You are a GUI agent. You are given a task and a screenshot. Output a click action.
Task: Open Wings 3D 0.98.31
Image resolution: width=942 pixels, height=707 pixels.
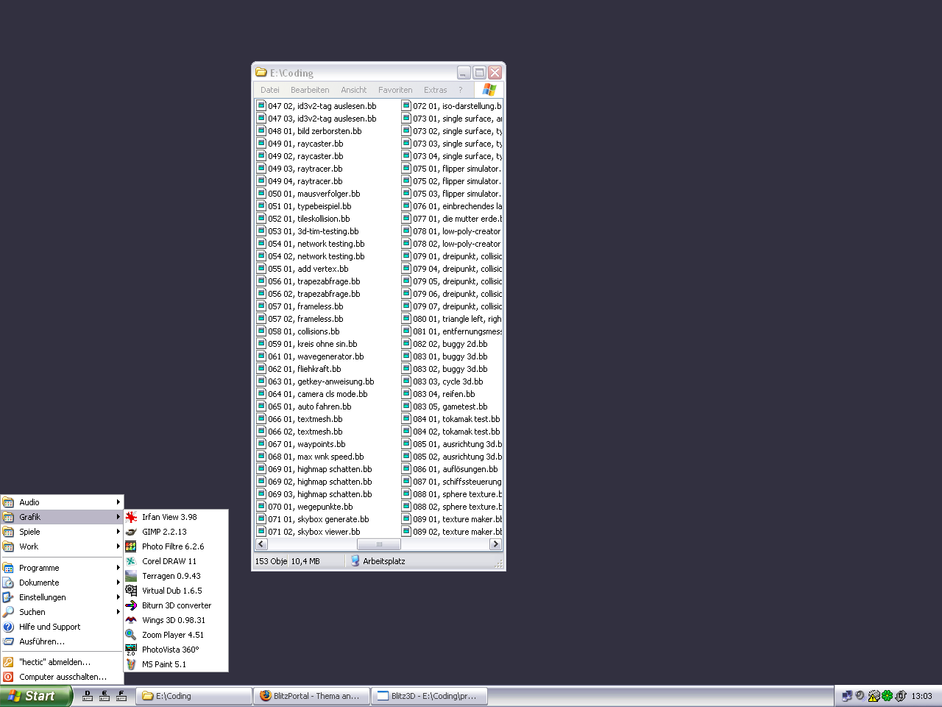pyautogui.click(x=174, y=620)
